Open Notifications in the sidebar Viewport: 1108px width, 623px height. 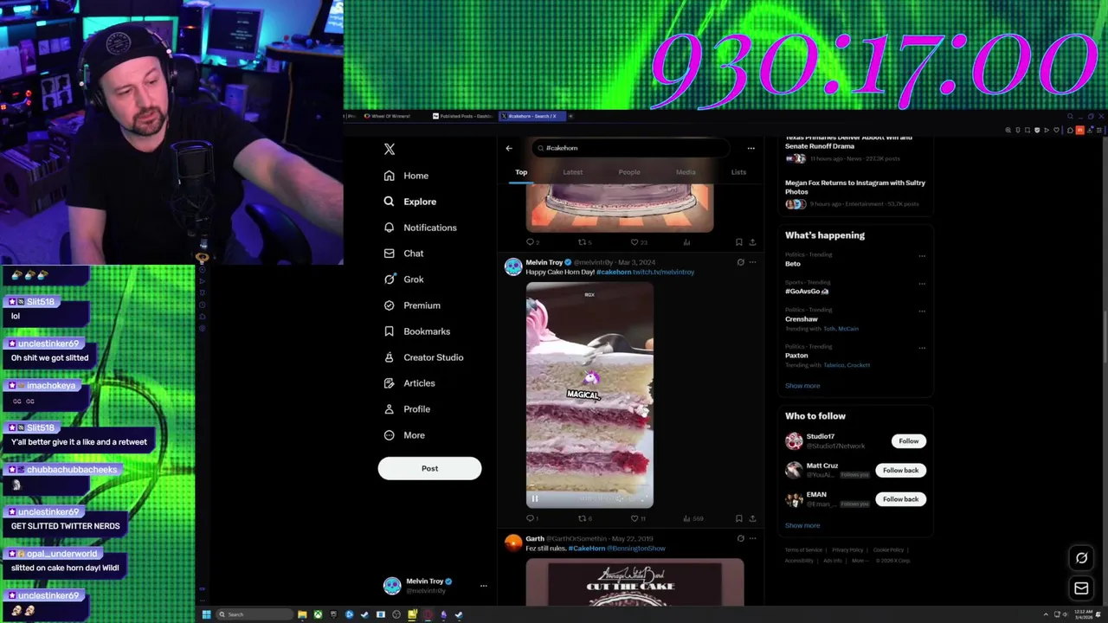click(x=420, y=228)
